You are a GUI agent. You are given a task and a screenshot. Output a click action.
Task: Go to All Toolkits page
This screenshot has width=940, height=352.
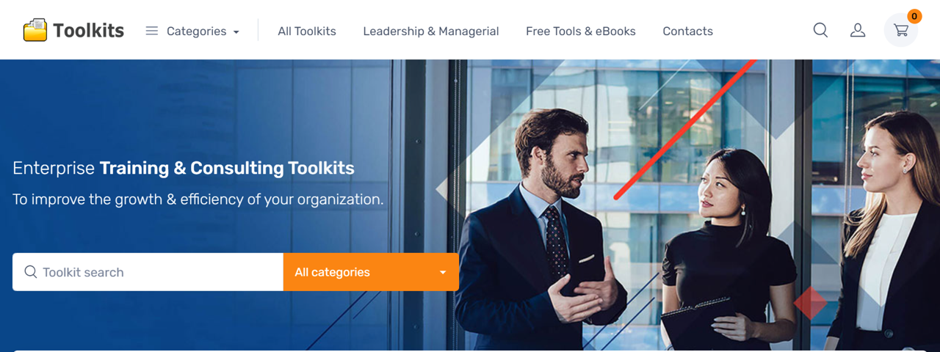pyautogui.click(x=307, y=31)
